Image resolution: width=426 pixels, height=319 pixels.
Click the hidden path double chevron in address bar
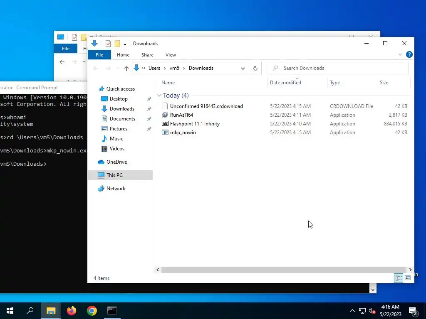pyautogui.click(x=144, y=68)
